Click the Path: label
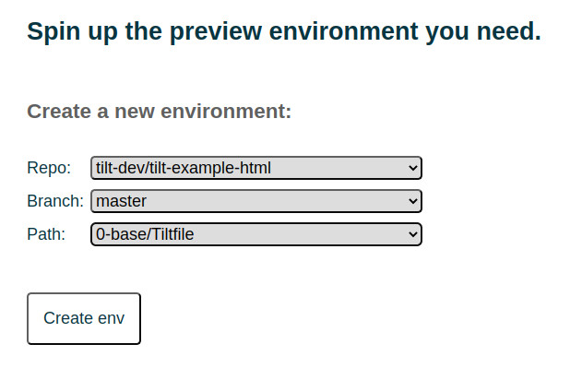The width and height of the screenshot is (570, 380). coord(46,234)
